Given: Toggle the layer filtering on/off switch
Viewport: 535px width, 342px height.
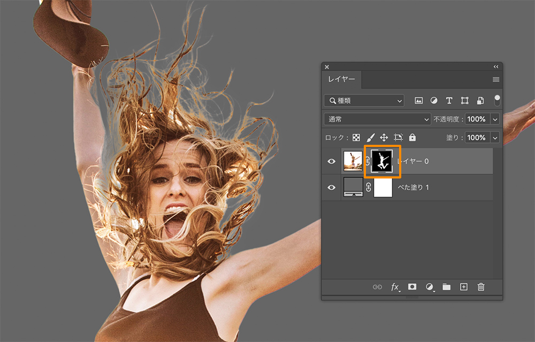Looking at the screenshot, I should coord(497,100).
